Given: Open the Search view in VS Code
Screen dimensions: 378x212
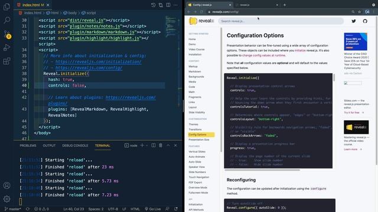Looking at the screenshot, I should 6,20.
